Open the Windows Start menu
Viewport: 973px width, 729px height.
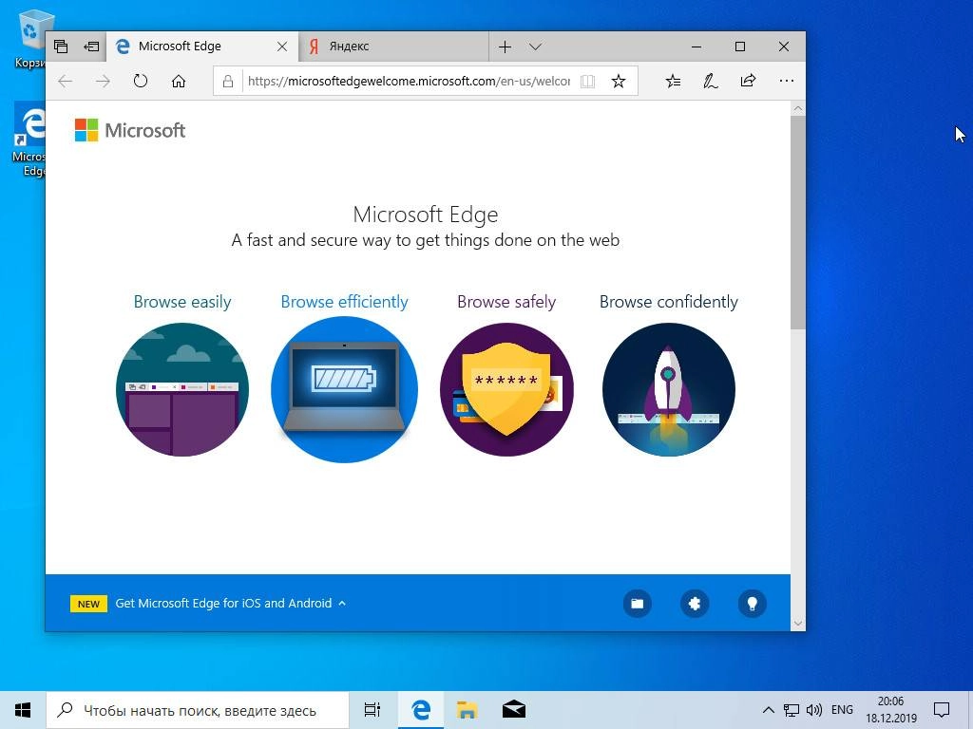[x=23, y=710]
